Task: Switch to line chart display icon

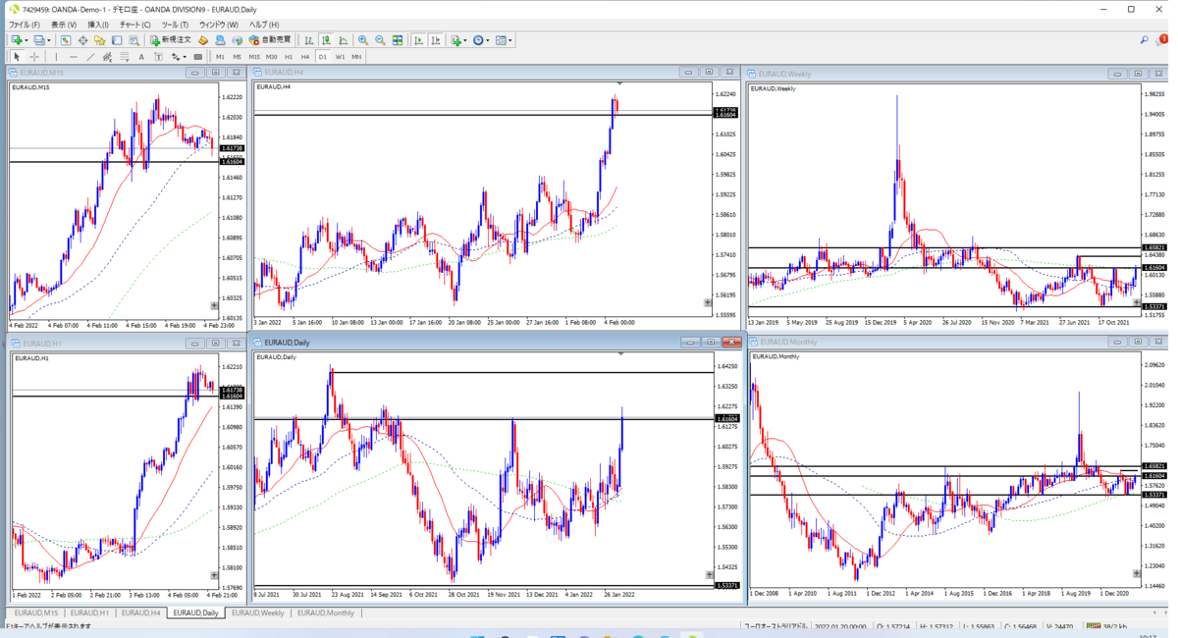Action: click(344, 40)
